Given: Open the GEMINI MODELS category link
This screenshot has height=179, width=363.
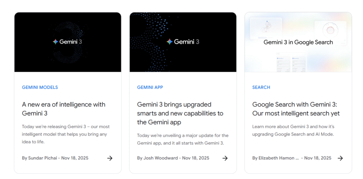Looking at the screenshot, I should coord(40,87).
